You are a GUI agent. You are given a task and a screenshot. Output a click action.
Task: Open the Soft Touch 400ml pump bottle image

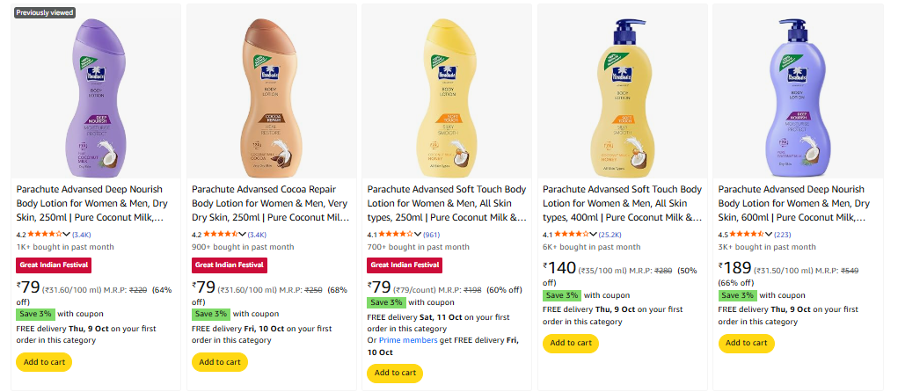click(623, 91)
